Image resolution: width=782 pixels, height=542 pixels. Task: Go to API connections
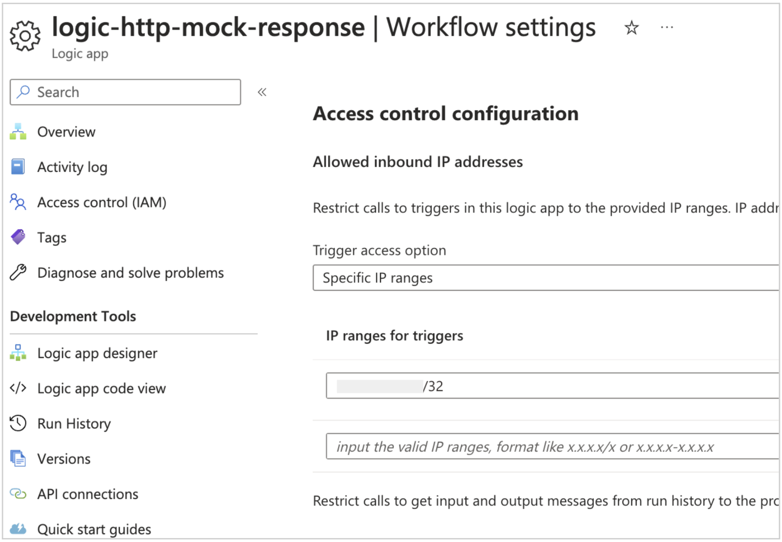click(87, 494)
